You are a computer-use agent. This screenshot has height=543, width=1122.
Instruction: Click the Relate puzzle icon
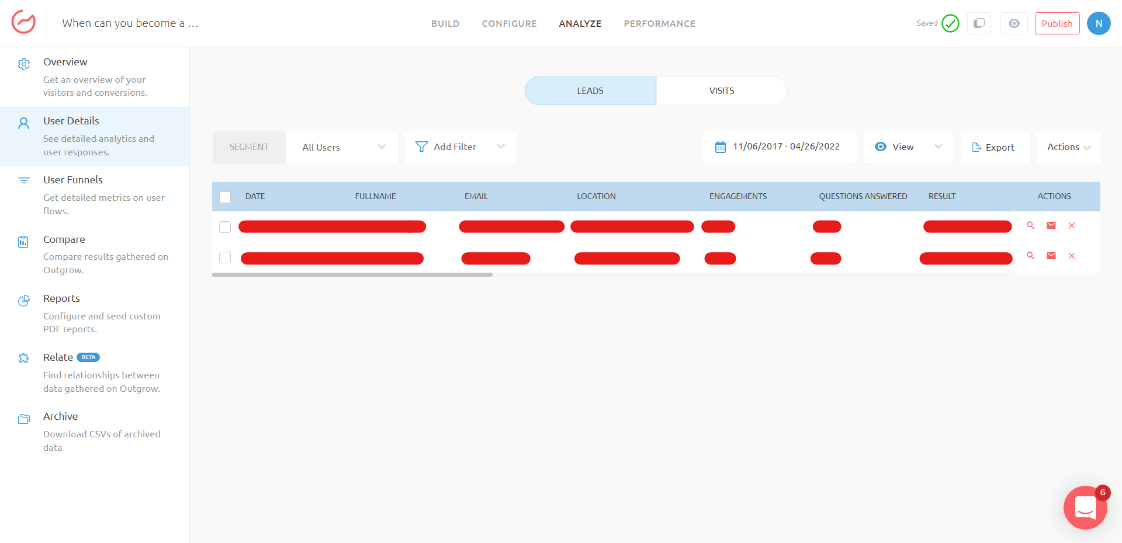coord(24,358)
